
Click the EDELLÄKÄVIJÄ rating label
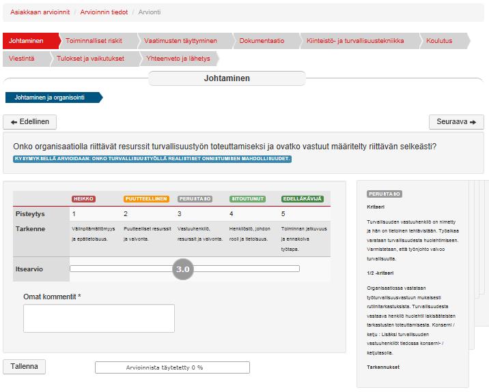coord(302,198)
